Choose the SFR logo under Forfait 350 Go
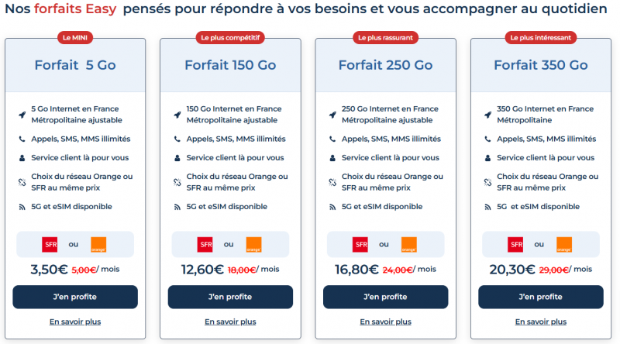 [515, 245]
